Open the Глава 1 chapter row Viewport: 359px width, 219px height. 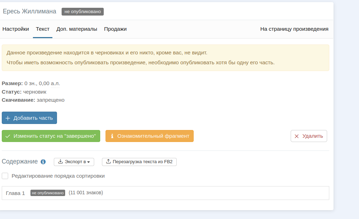coord(16,193)
